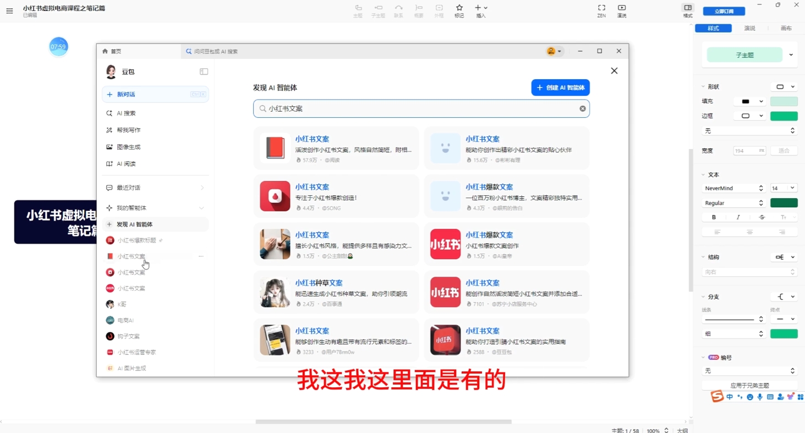
Task: Open the 标记 marker star icon
Action: pos(459,10)
